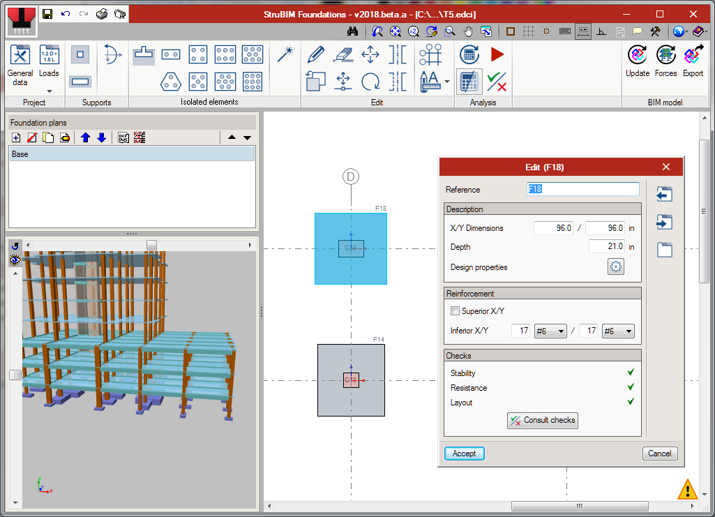Click the vertical slider thumb left of 3D view
This screenshot has height=517, width=715.
pyautogui.click(x=15, y=375)
